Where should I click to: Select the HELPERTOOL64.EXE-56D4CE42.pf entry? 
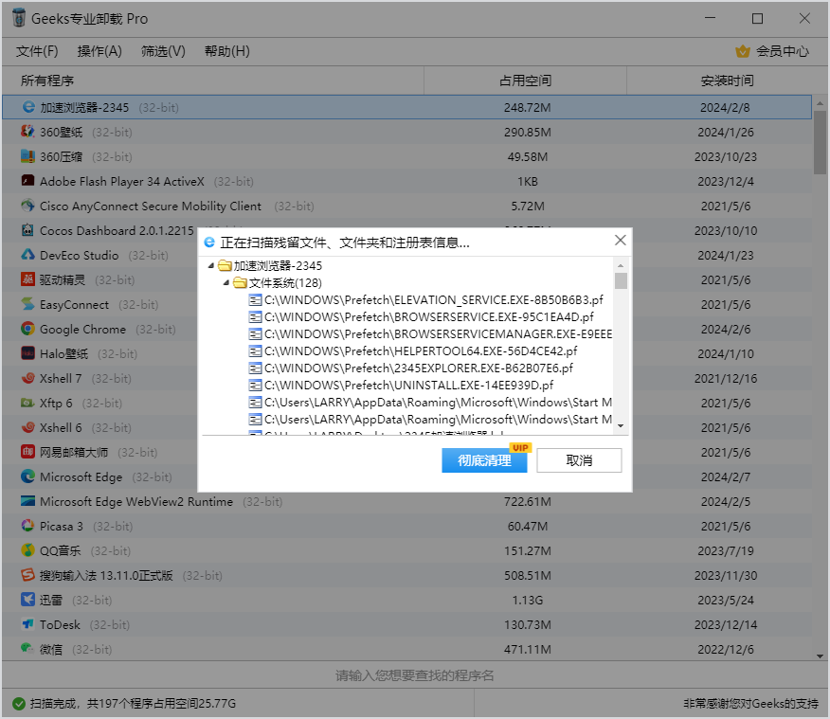coord(413,351)
